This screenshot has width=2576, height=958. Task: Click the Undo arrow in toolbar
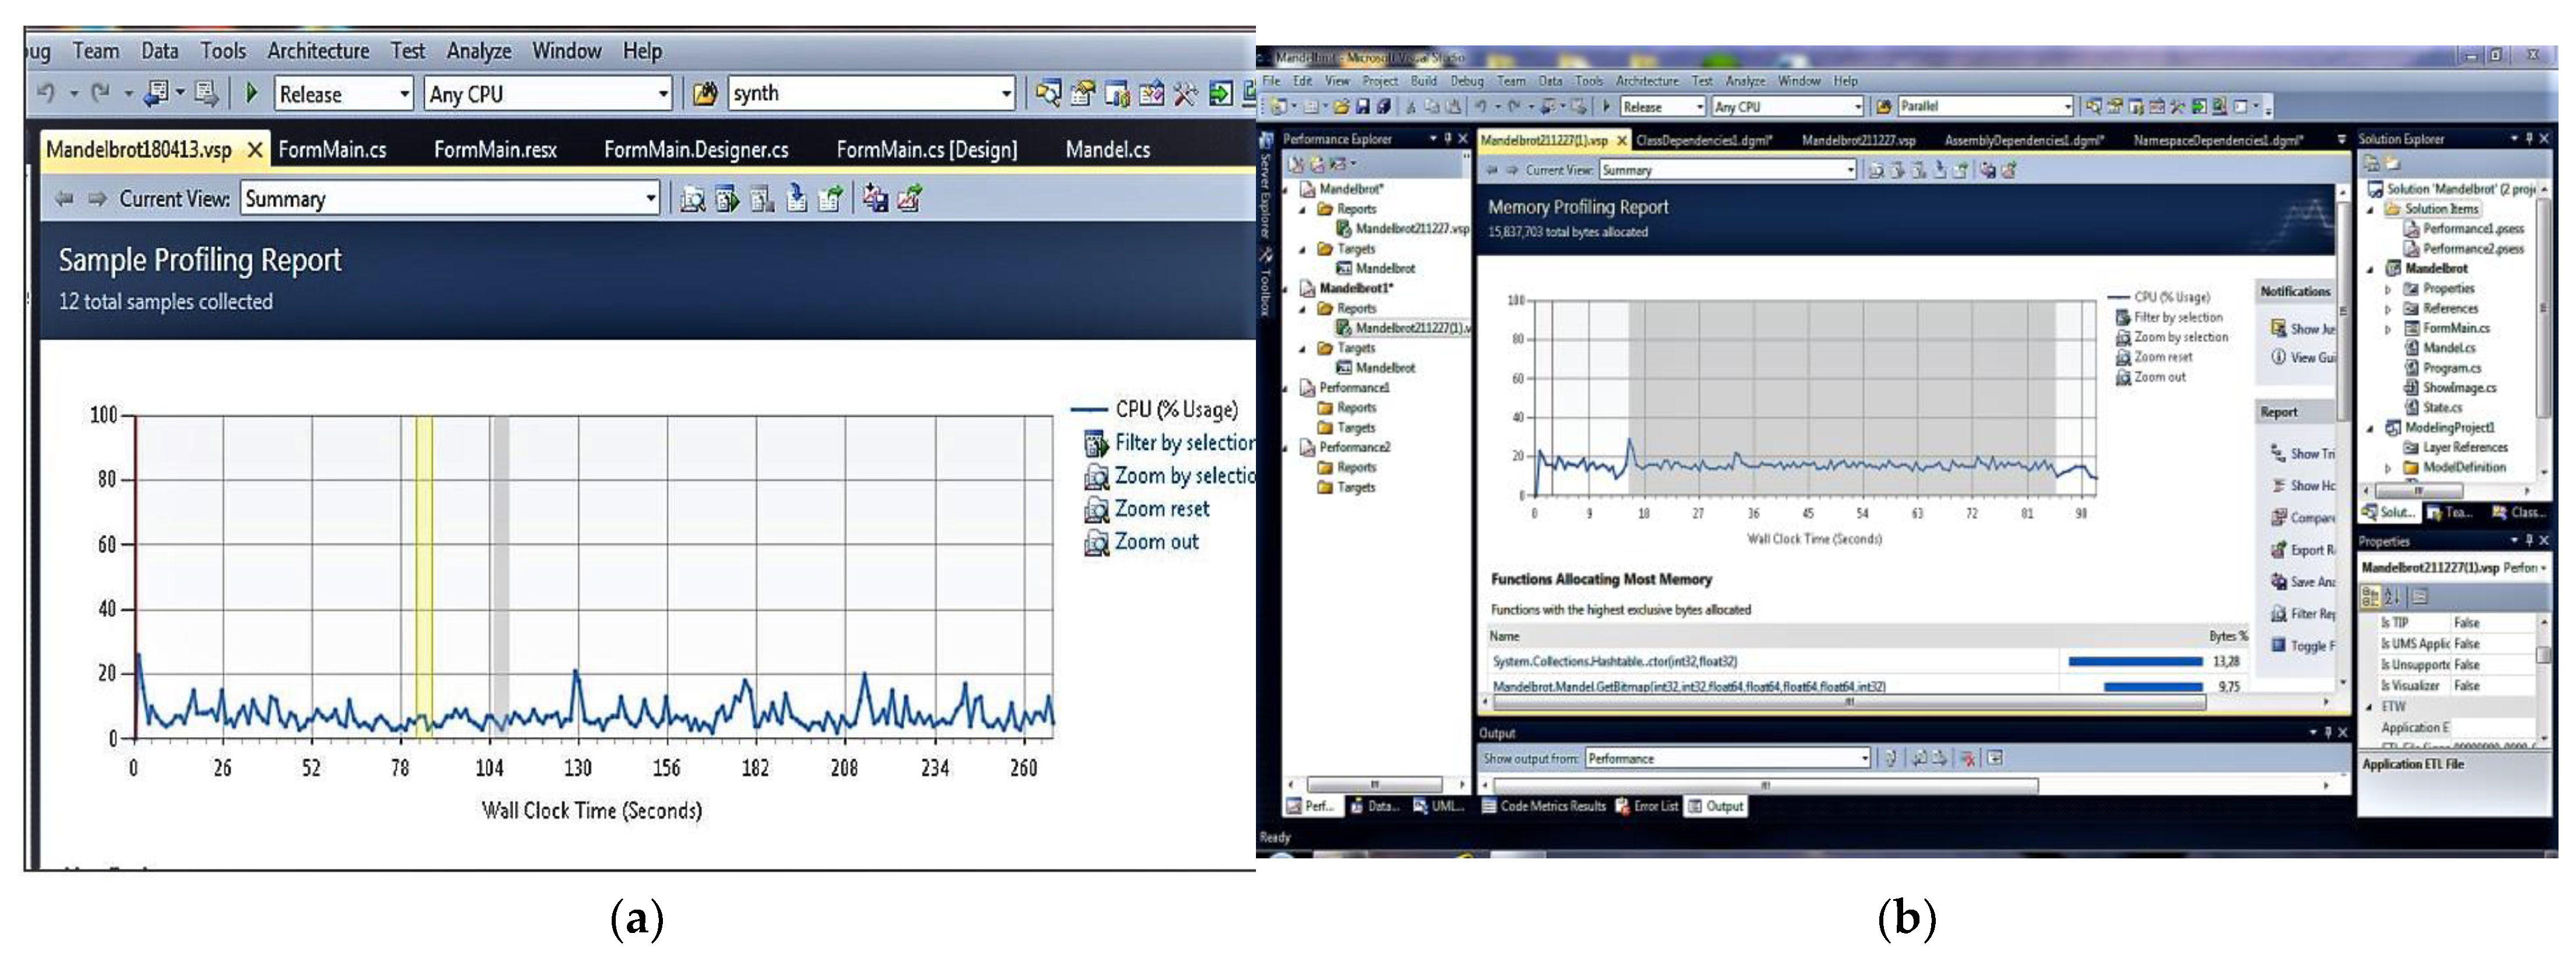click(x=46, y=94)
